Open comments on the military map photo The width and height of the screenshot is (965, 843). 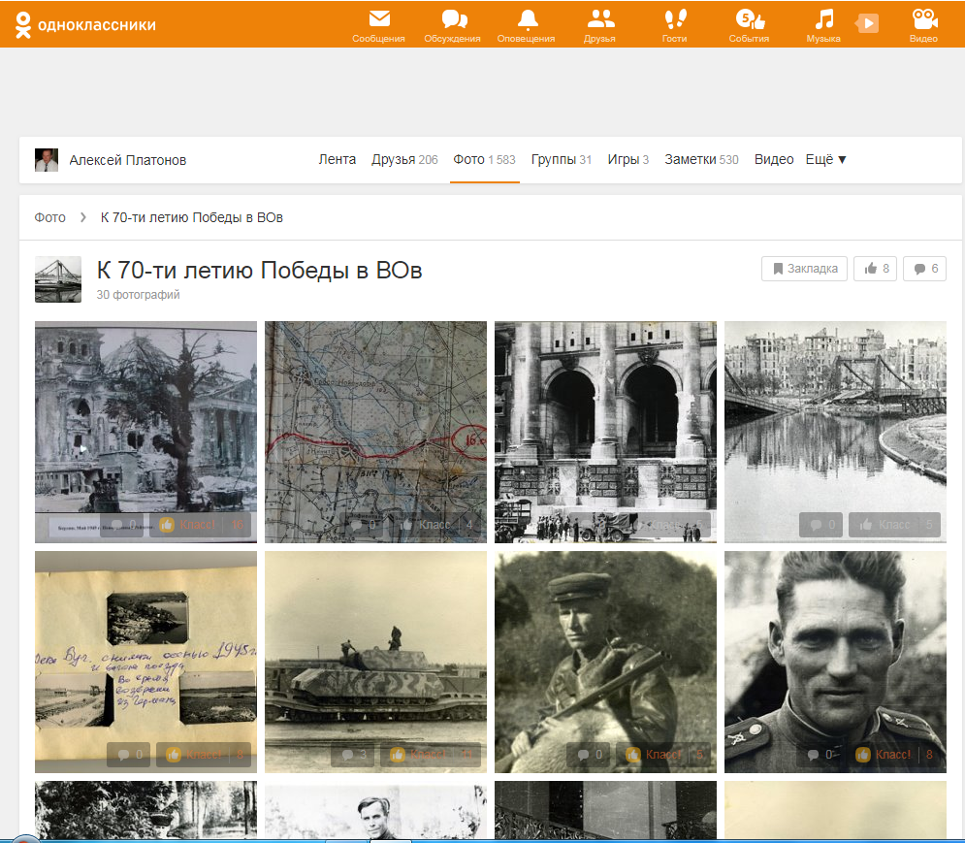point(361,525)
